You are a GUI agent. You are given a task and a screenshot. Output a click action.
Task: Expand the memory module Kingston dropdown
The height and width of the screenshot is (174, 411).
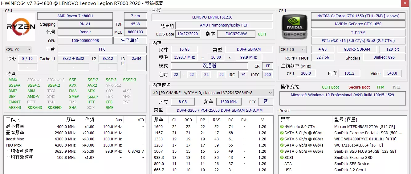pos(213,93)
